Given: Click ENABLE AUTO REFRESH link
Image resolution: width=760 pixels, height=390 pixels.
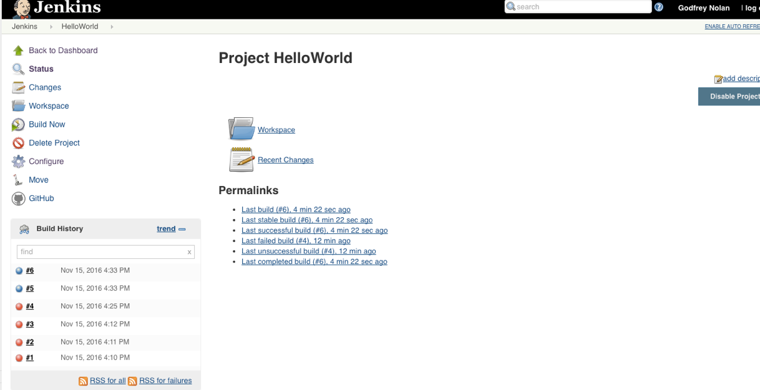Looking at the screenshot, I should (x=733, y=27).
